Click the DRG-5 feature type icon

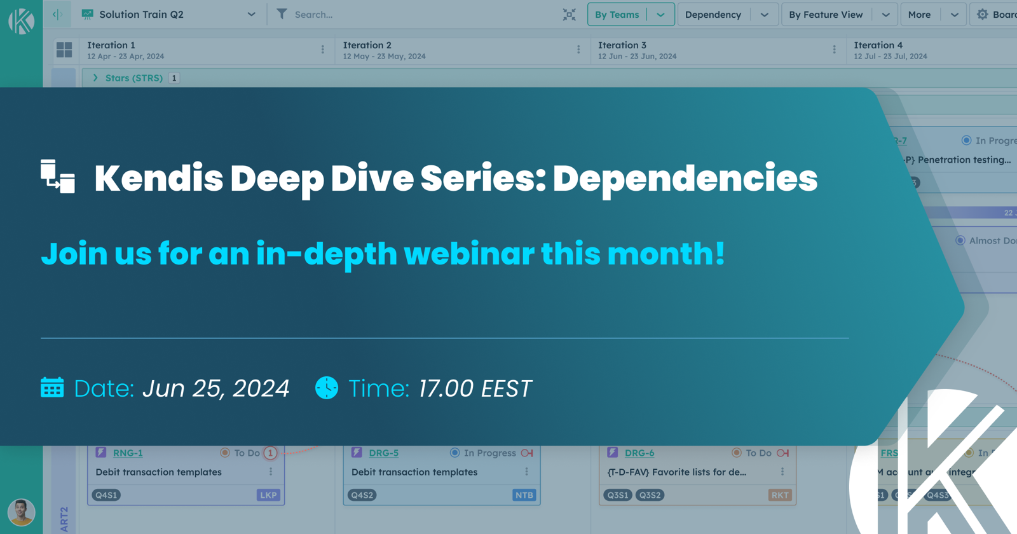357,453
